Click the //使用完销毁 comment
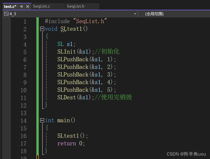Image resolution: width=210 pixels, height=159 pixels. pyautogui.click(x=113, y=97)
